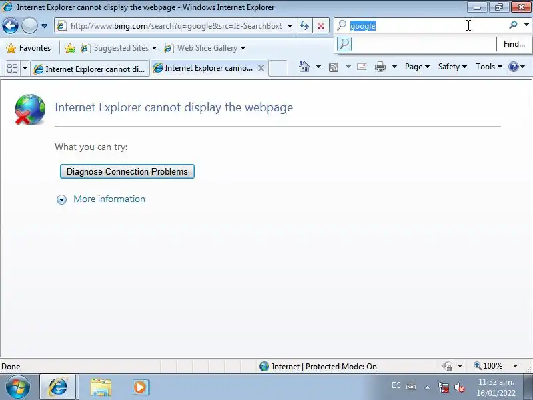This screenshot has width=533, height=400.
Task: Go back with the Back arrow button
Action: click(x=10, y=25)
